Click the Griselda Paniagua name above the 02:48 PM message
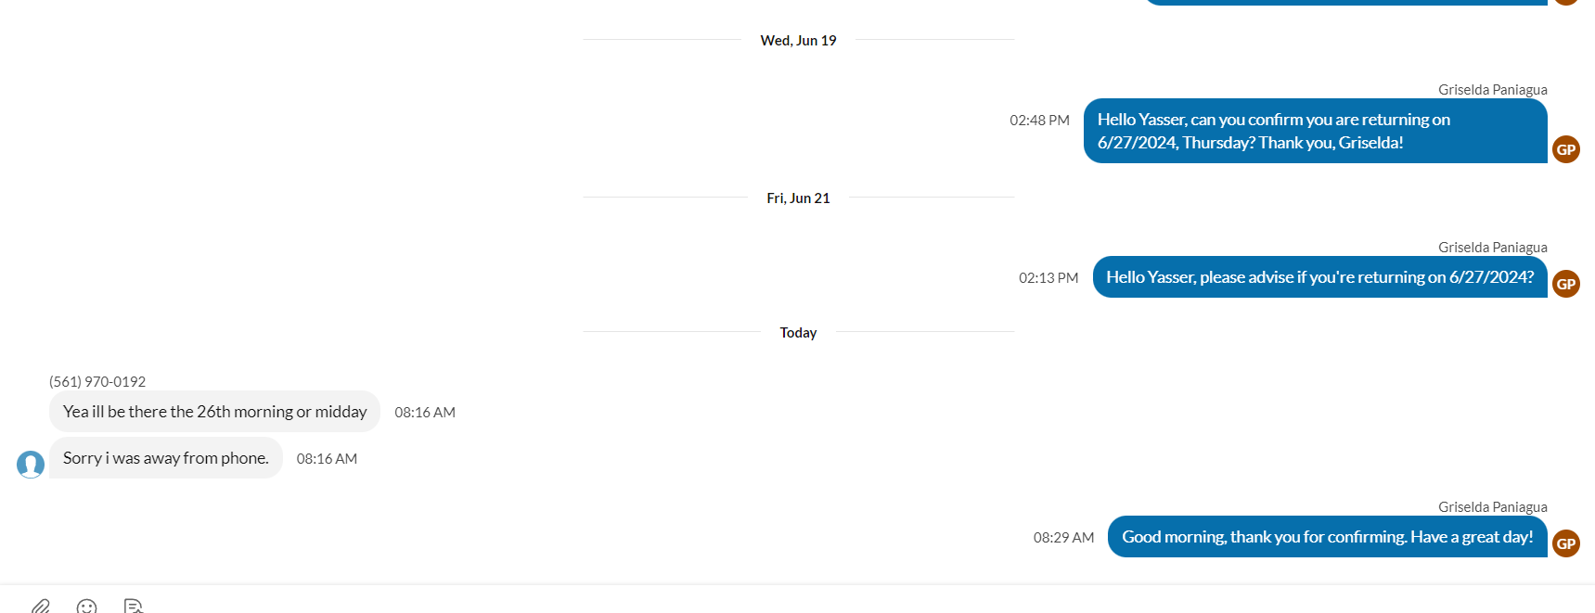 (1492, 90)
